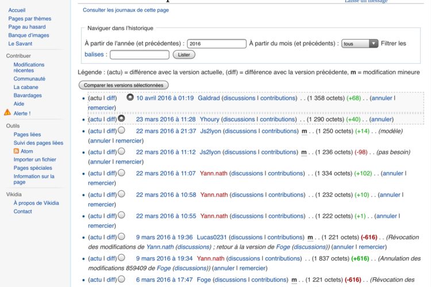Viewport: 431px width, 287px height.
Task: Open Foge user link on the 6 mars row
Action: point(203,280)
